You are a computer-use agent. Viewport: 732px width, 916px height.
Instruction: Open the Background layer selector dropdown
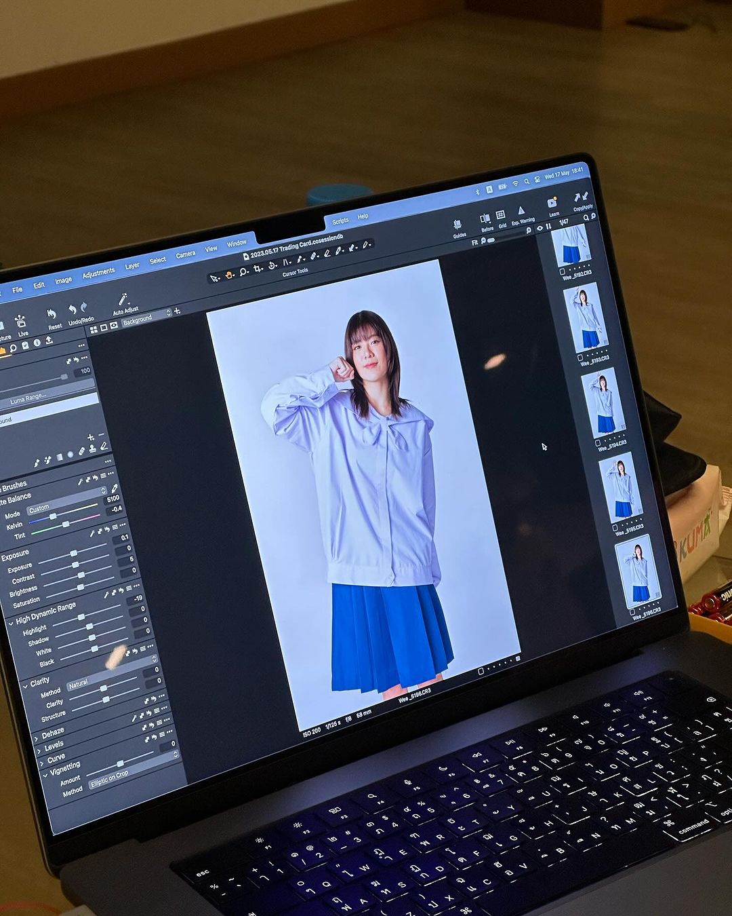tap(146, 318)
